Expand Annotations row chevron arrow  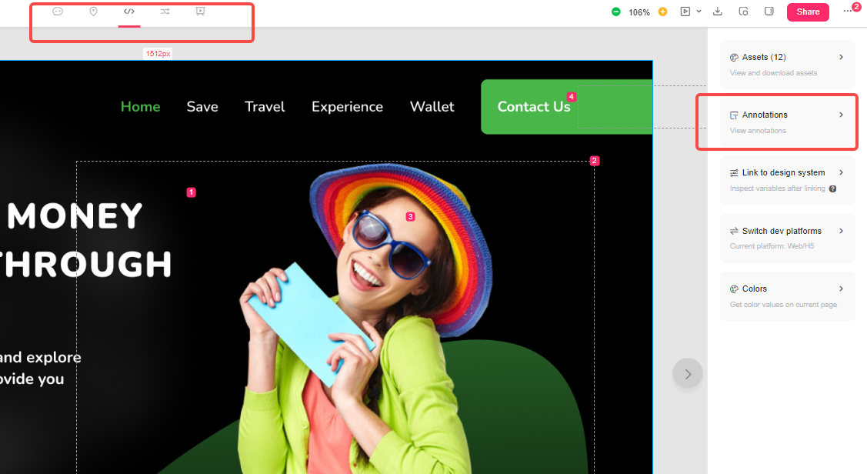841,115
